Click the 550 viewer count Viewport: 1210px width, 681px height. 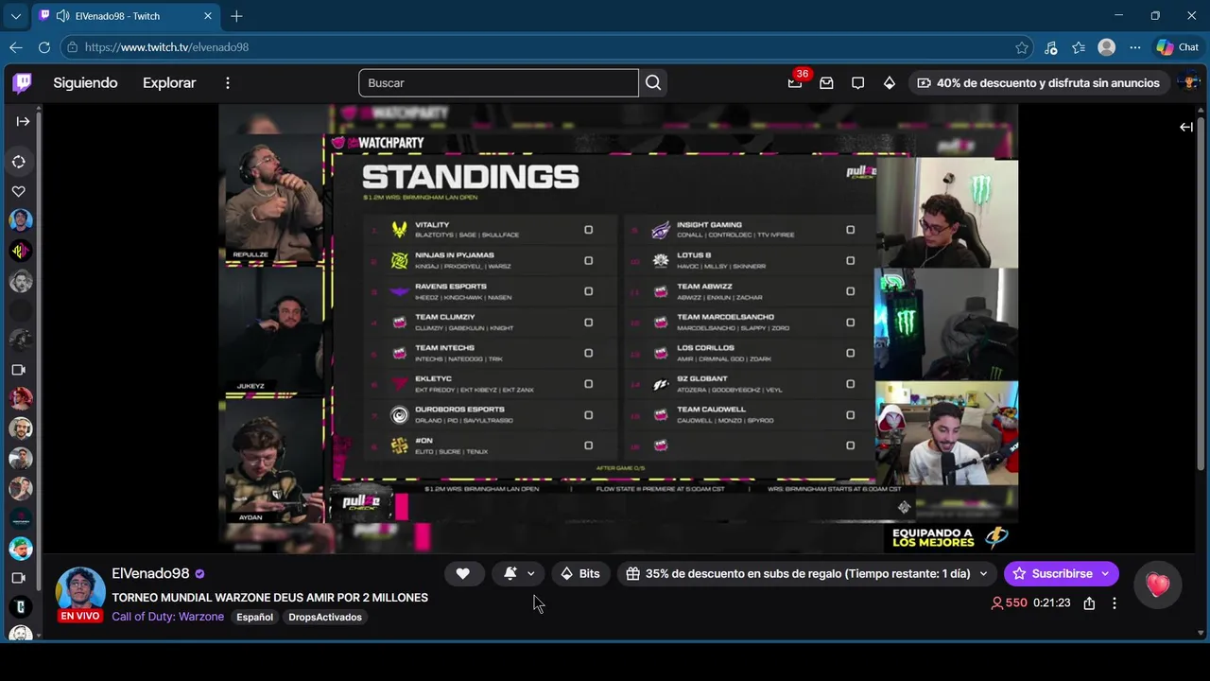pyautogui.click(x=1009, y=603)
